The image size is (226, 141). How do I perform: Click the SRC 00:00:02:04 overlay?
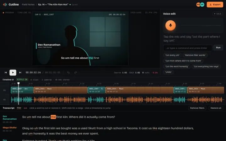click(x=117, y=14)
